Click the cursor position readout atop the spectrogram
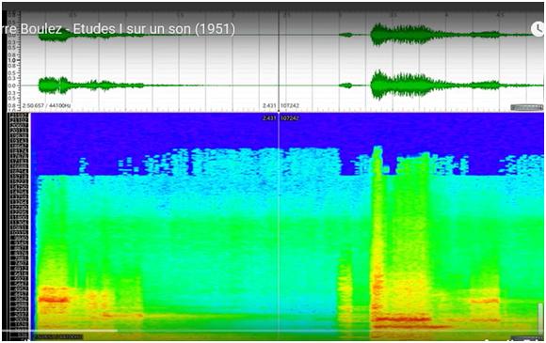 (x=281, y=118)
